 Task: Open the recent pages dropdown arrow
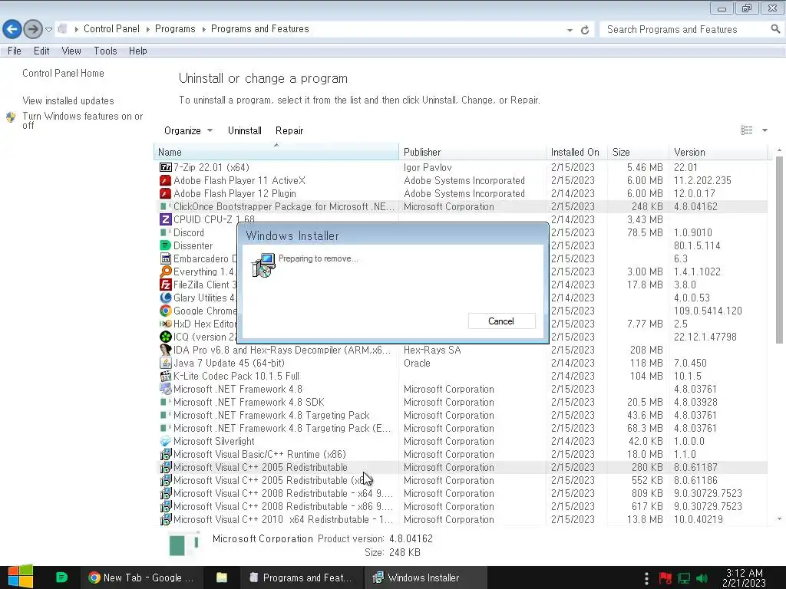click(x=48, y=30)
